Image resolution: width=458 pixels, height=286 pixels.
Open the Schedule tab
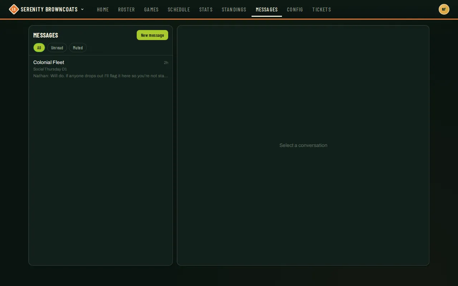point(179,9)
